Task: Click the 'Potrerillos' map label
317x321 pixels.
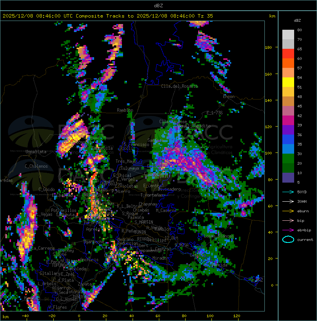Action: pos(64,210)
